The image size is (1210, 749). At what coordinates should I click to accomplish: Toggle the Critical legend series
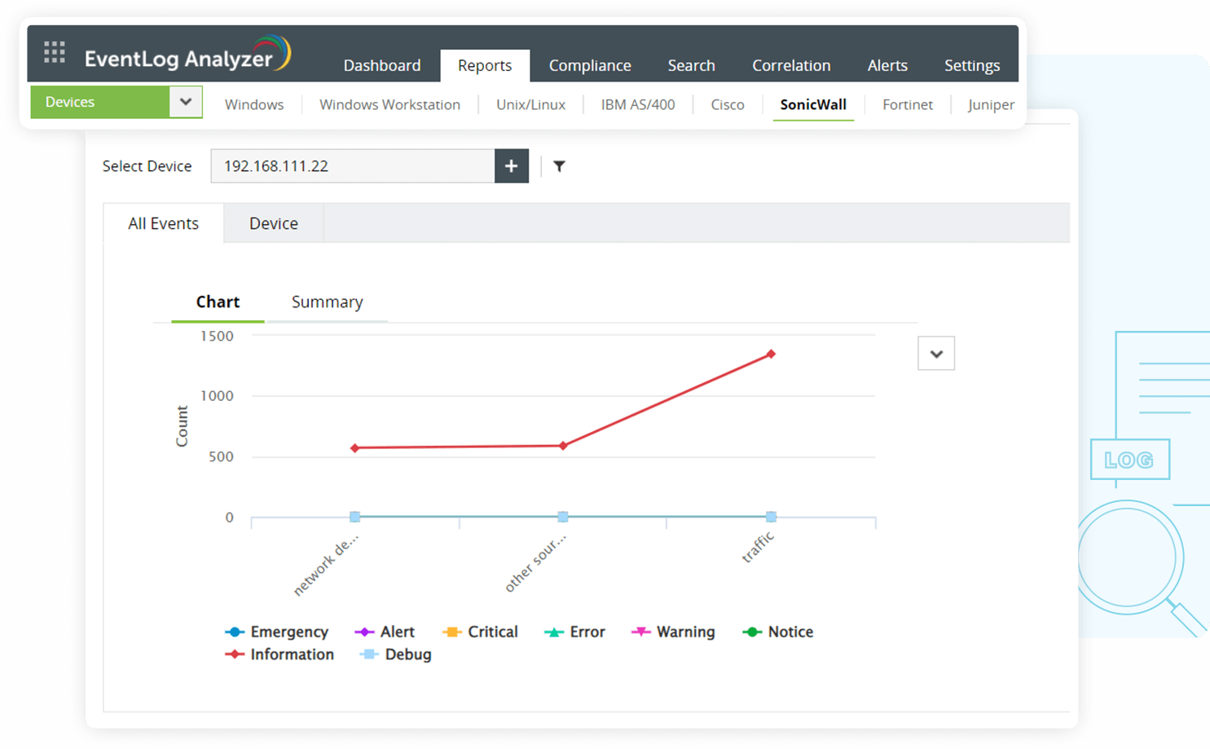480,632
